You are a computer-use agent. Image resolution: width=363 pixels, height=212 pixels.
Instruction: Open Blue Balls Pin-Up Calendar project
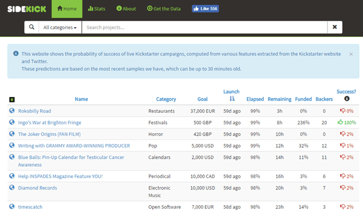pyautogui.click(x=71, y=161)
